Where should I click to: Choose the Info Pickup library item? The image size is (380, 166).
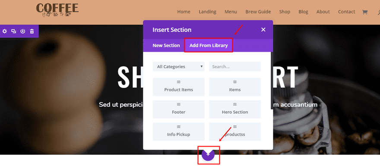click(x=179, y=132)
